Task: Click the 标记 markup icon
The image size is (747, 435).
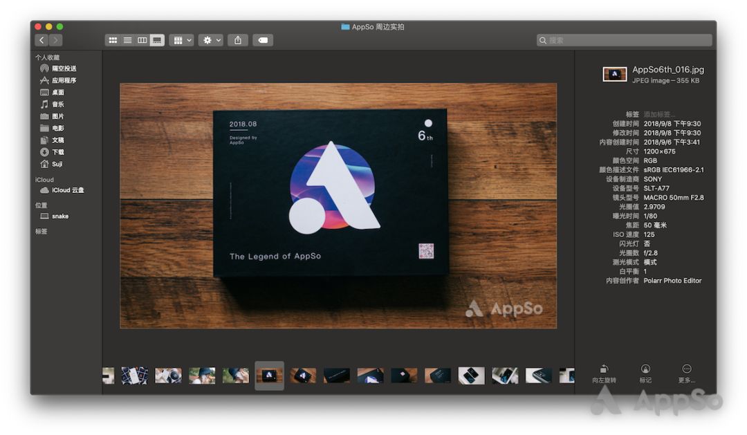Action: tap(645, 369)
